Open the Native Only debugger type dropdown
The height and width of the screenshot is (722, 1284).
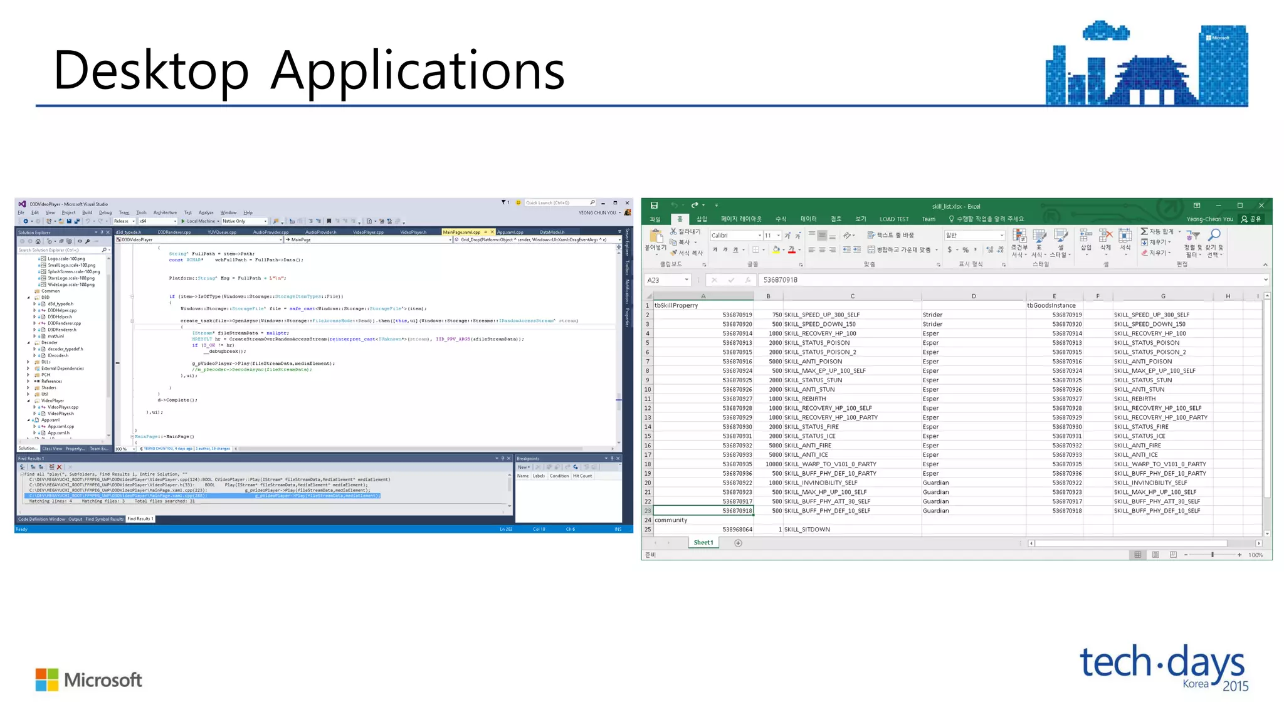coord(265,221)
